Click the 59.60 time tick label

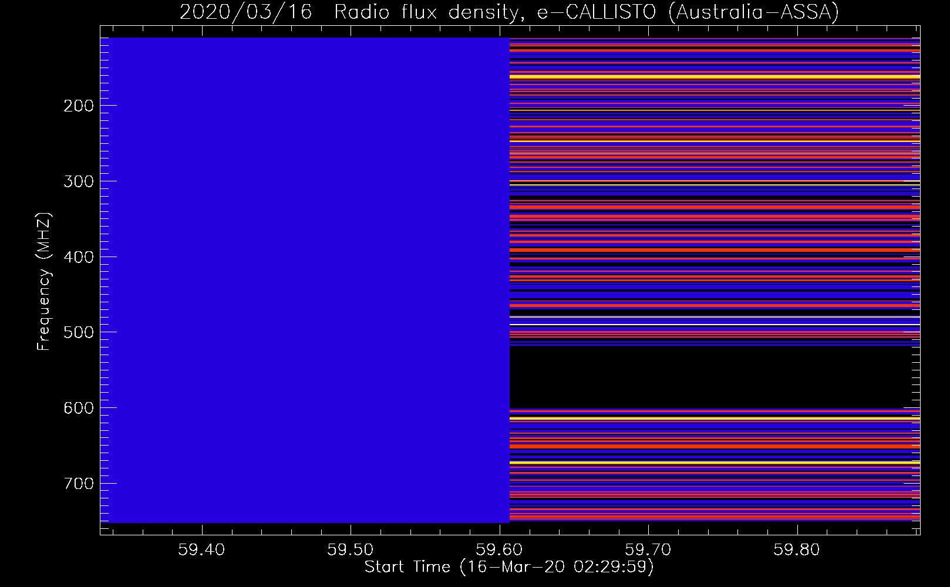pyautogui.click(x=500, y=549)
